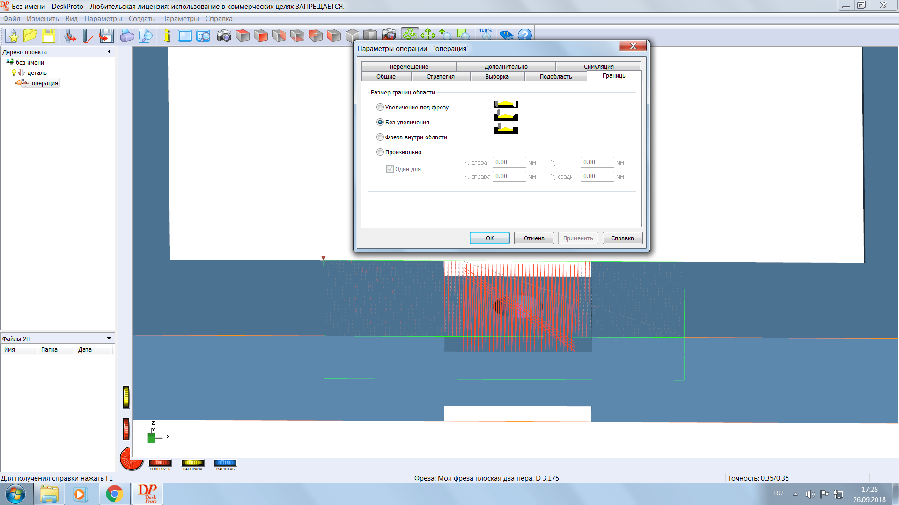Click the print icon in the toolbar
Image resolution: width=899 pixels, height=505 pixels.
pos(127,36)
